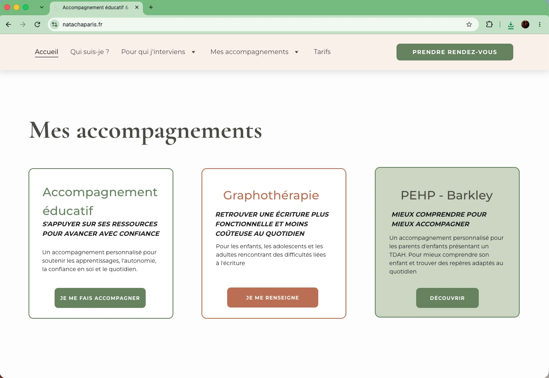Expand the 'Mes accompagnements' dropdown arrow

point(297,52)
